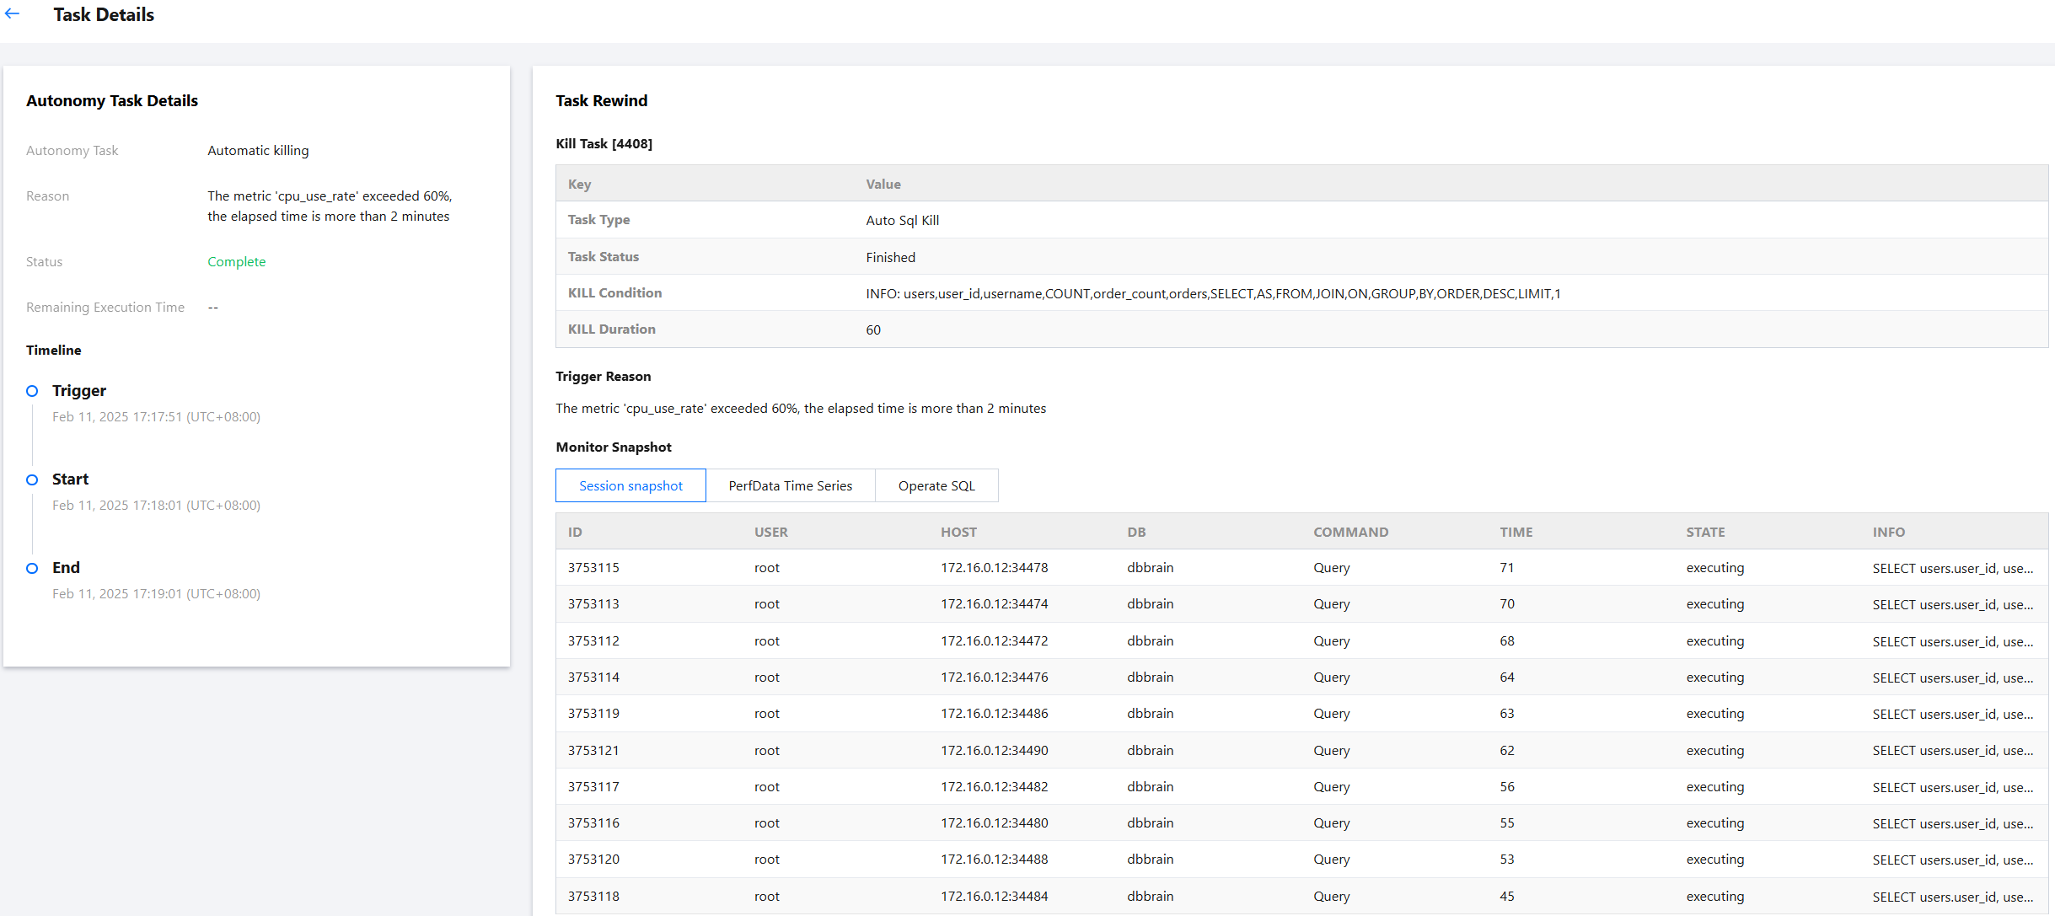Image resolution: width=2055 pixels, height=916 pixels.
Task: Click the COMMAND column header
Action: 1350,532
